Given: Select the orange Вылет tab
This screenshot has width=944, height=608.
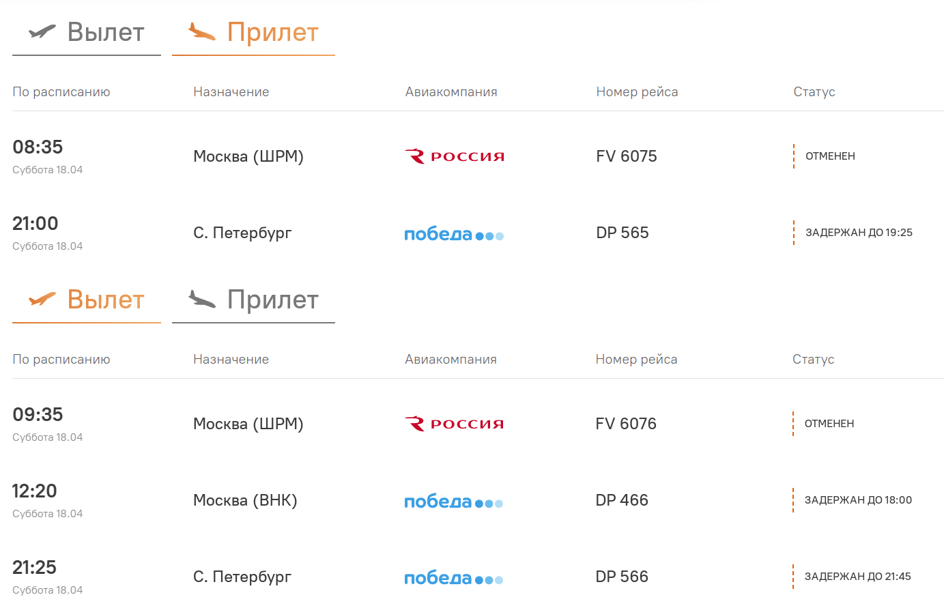Looking at the screenshot, I should point(106,300).
